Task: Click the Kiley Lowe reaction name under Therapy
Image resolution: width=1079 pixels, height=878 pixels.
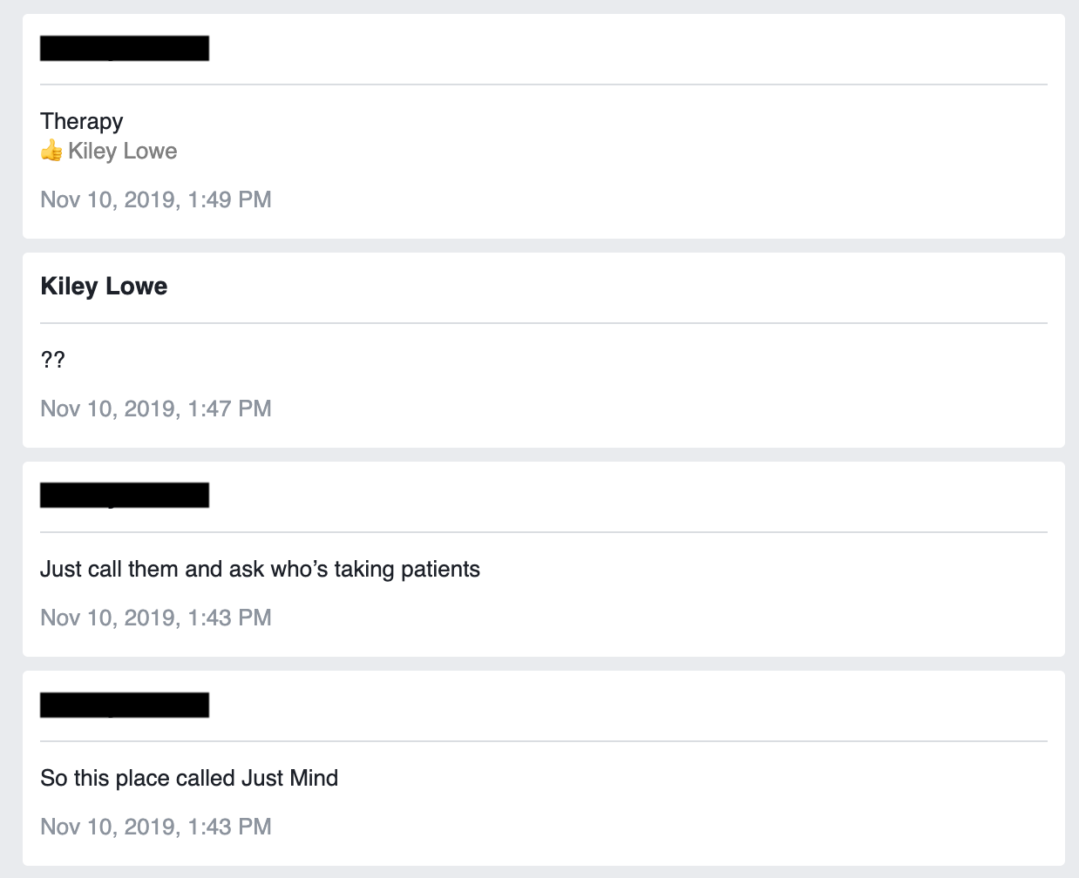Action: tap(123, 151)
